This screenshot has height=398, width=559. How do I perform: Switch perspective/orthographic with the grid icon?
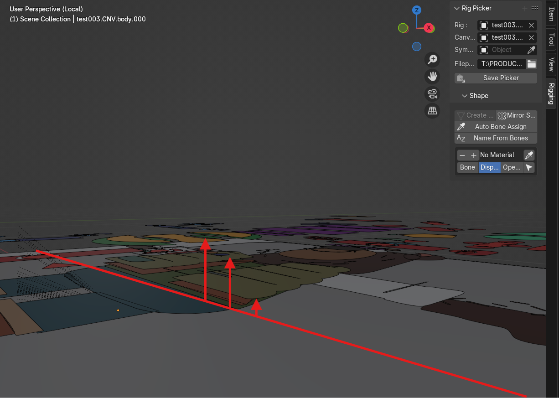432,110
